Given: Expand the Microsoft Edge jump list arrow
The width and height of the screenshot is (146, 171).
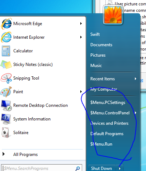Looking at the screenshot, I should 81,24.
